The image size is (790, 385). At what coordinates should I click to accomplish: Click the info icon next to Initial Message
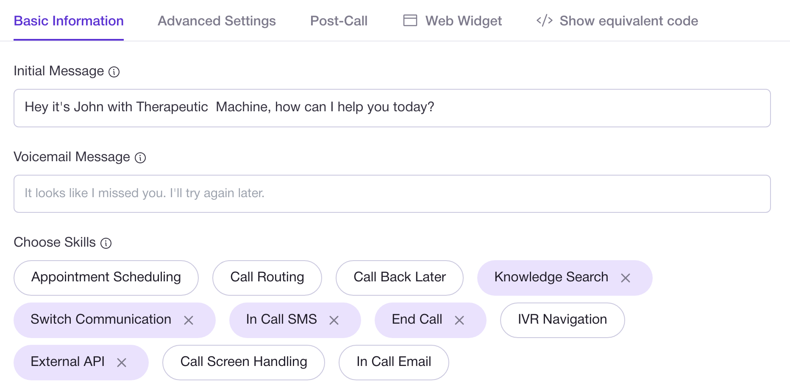tap(114, 71)
